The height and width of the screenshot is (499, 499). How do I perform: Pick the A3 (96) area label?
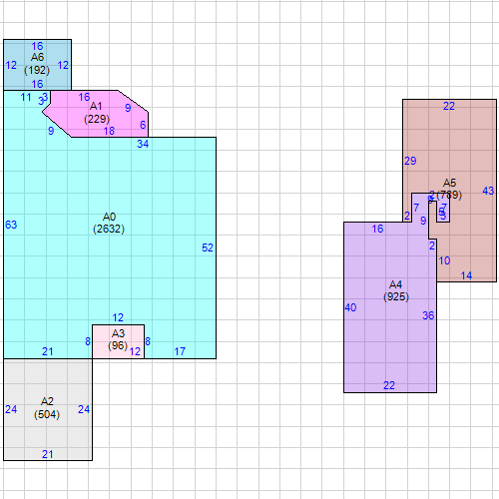118,339
